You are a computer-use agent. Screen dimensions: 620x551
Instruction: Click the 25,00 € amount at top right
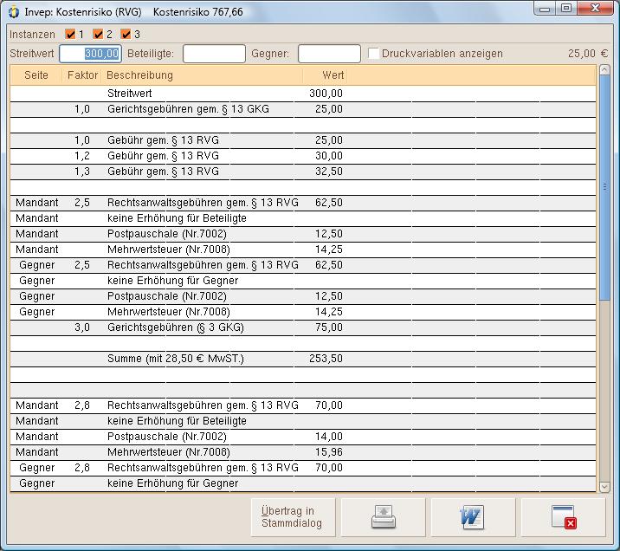coord(588,54)
